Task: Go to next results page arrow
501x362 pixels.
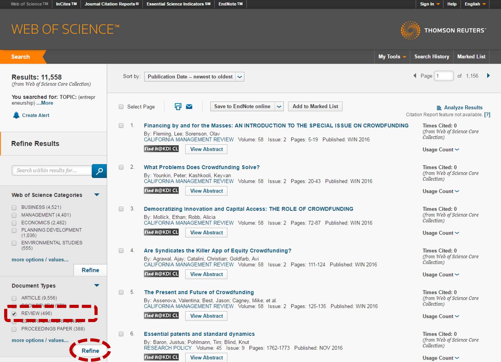Action: click(x=488, y=76)
